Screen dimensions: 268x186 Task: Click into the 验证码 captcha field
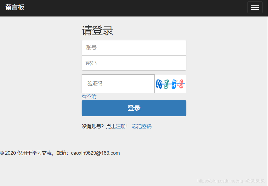118,84
